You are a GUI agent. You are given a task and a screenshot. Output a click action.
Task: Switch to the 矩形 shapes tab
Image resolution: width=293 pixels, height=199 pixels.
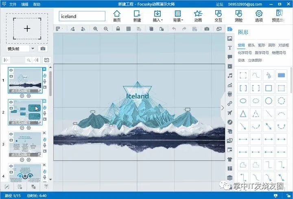[261, 45]
